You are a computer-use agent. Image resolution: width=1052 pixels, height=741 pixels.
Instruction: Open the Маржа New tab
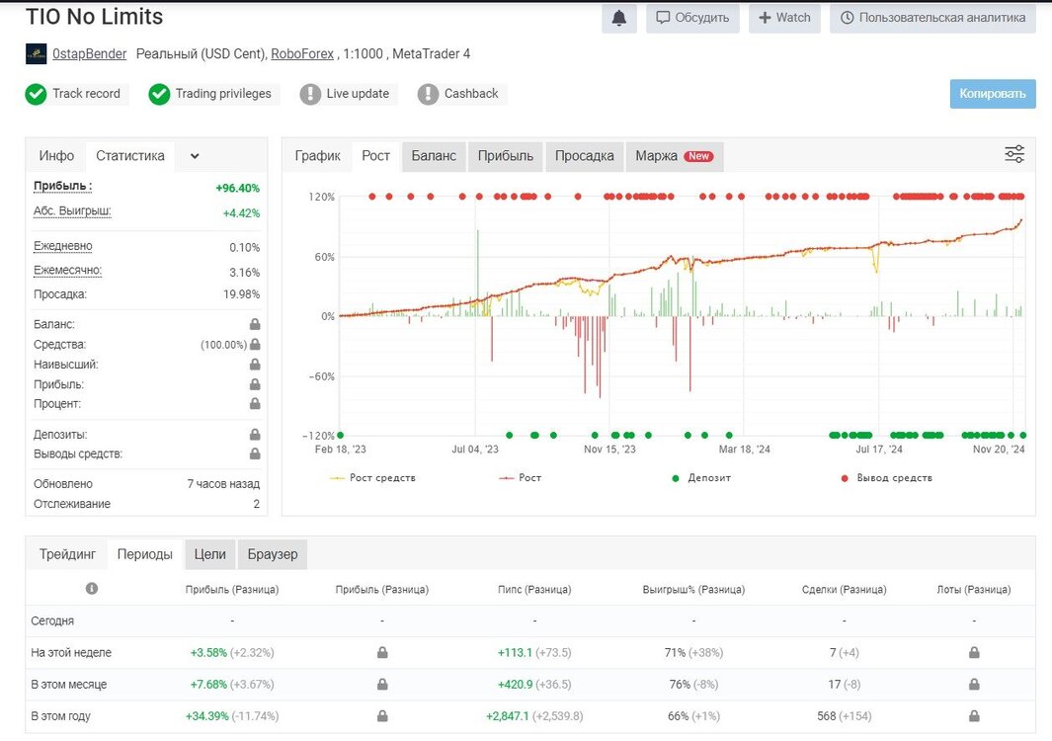pos(675,156)
